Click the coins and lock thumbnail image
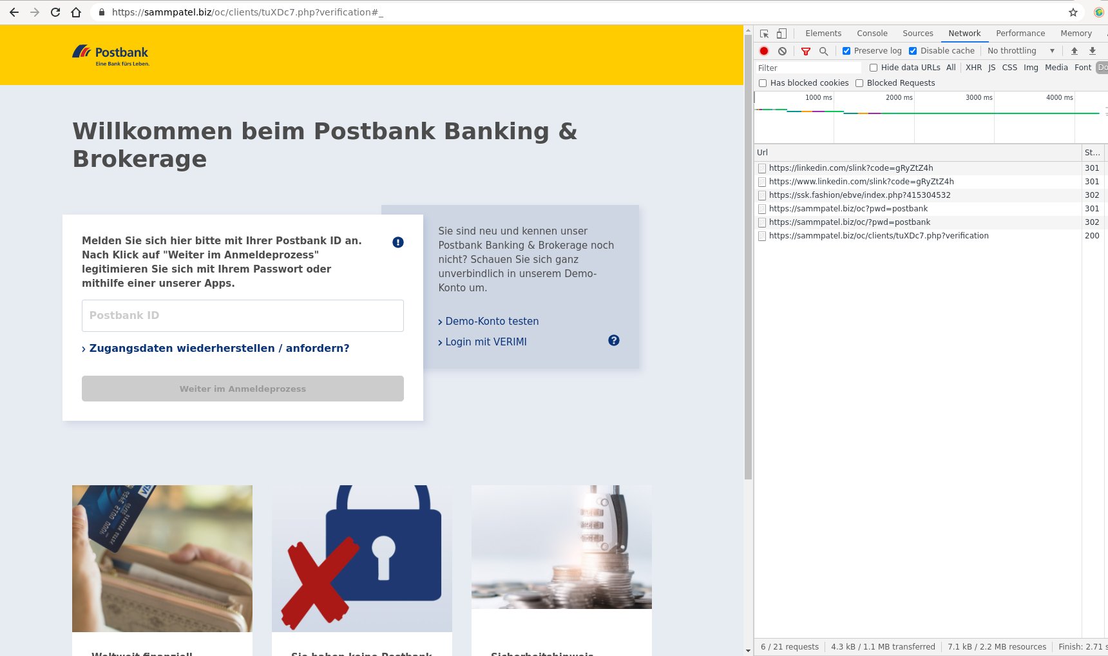 562,547
